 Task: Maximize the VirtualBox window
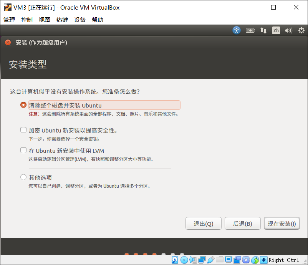pos(273,7)
